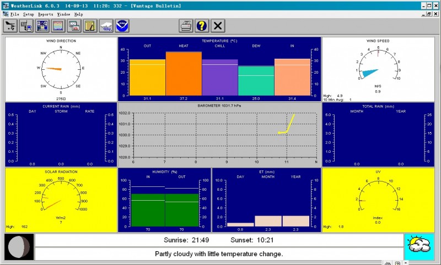441x265 pixels.
Task: Click the HUMIDITY (%) heading
Action: tap(164, 172)
